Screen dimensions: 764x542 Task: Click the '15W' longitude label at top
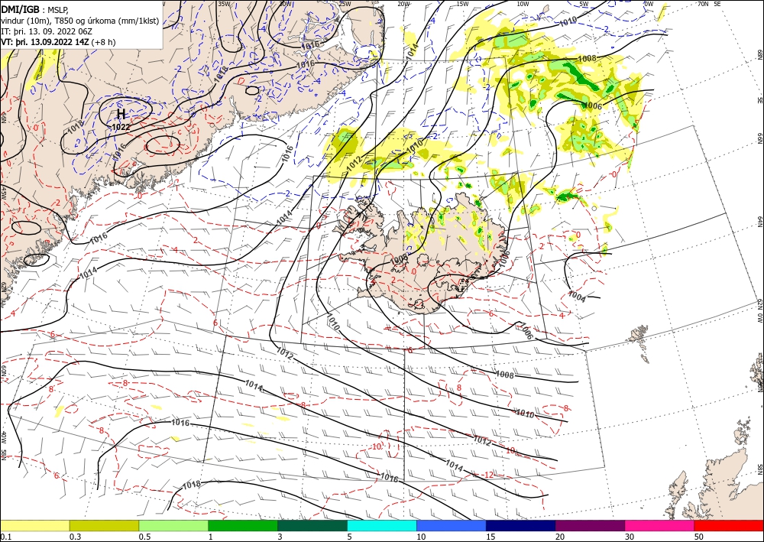(x=462, y=4)
